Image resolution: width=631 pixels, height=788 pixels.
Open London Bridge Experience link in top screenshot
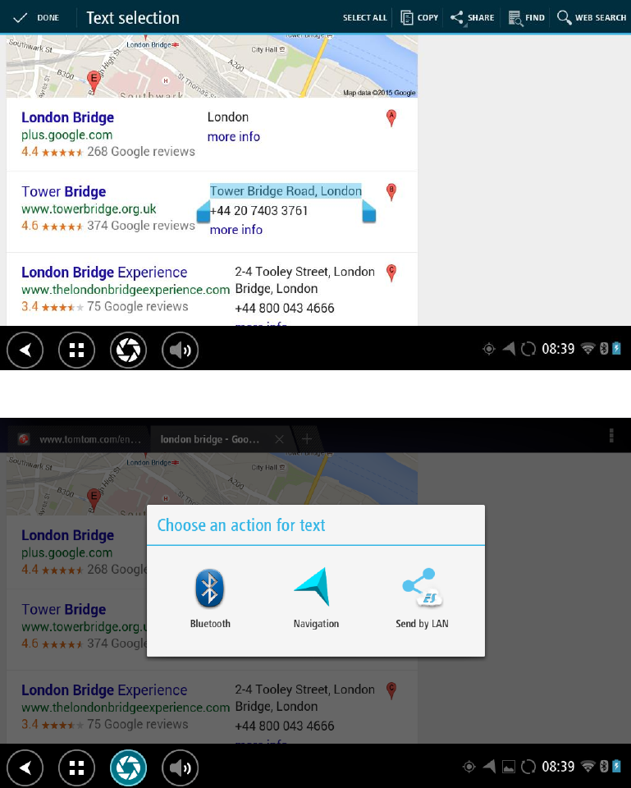104,272
